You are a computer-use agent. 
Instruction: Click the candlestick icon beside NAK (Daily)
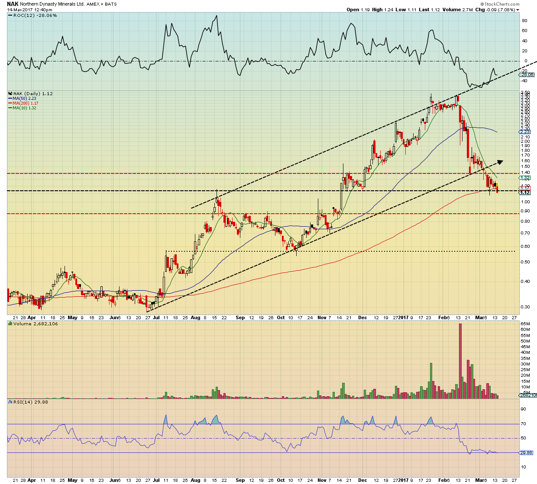coord(11,94)
